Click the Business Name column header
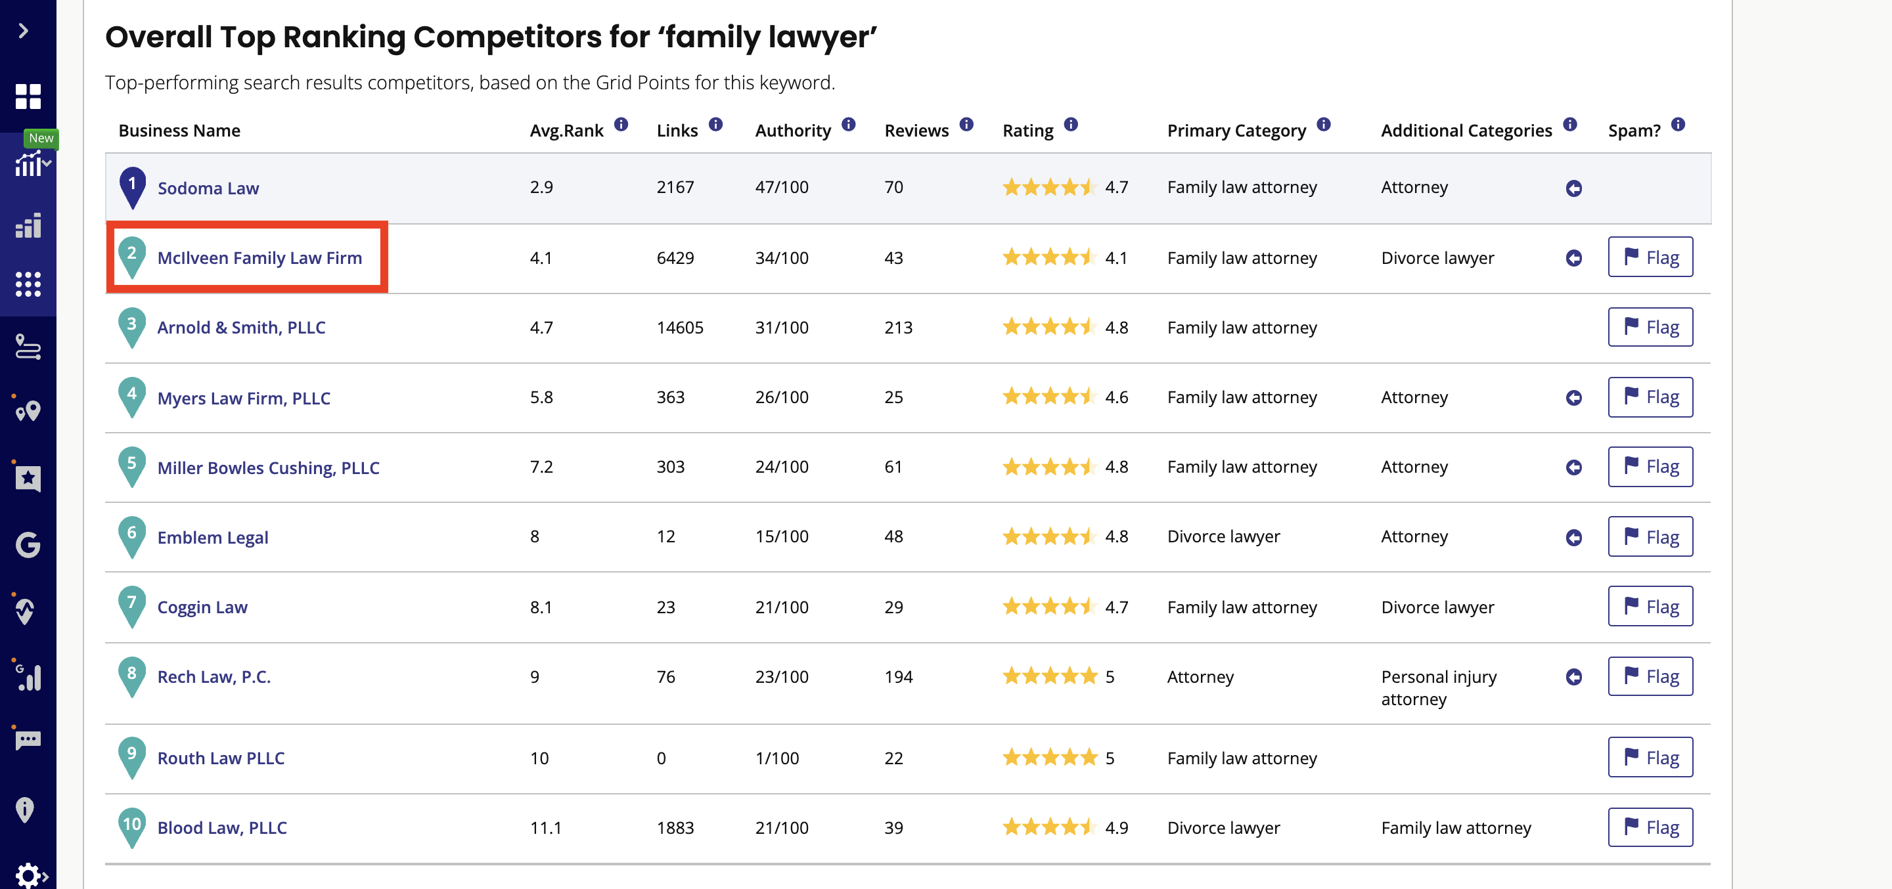1892x889 pixels. (179, 131)
